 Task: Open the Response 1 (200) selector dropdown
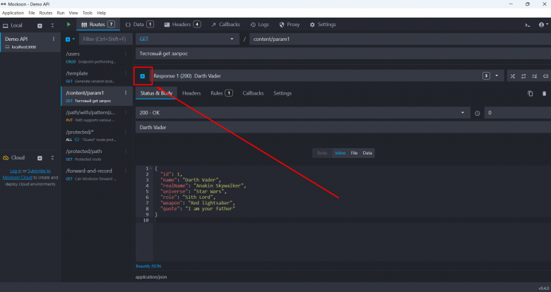coord(327,75)
